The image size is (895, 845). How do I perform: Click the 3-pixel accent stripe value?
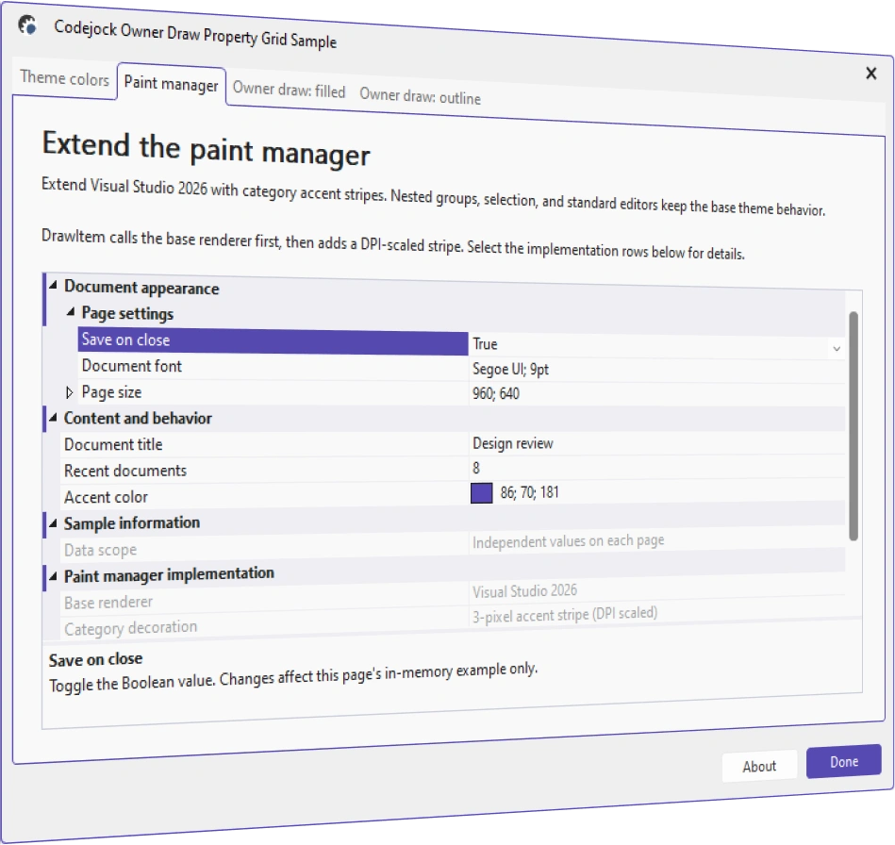pos(565,614)
